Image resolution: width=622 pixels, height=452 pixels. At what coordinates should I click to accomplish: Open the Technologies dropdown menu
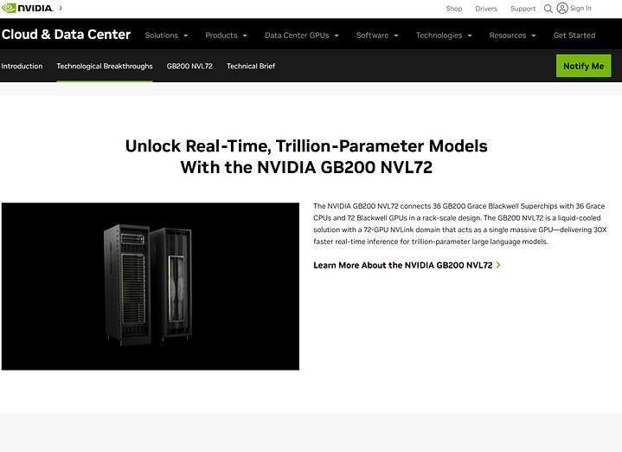click(444, 36)
